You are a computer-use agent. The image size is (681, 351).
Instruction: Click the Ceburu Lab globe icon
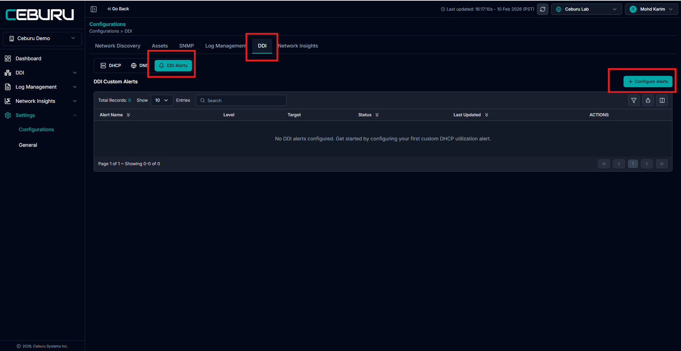tap(559, 9)
